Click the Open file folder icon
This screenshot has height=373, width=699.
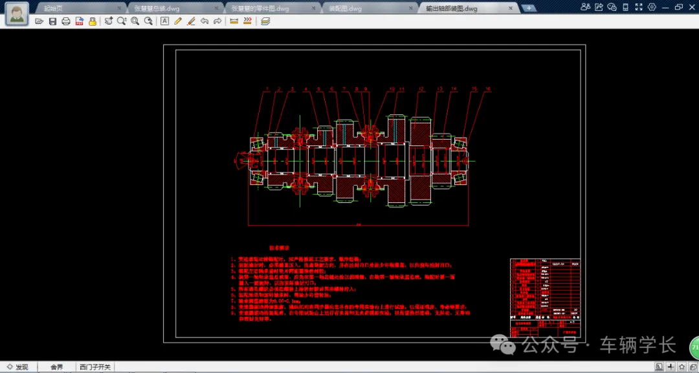pyautogui.click(x=39, y=21)
